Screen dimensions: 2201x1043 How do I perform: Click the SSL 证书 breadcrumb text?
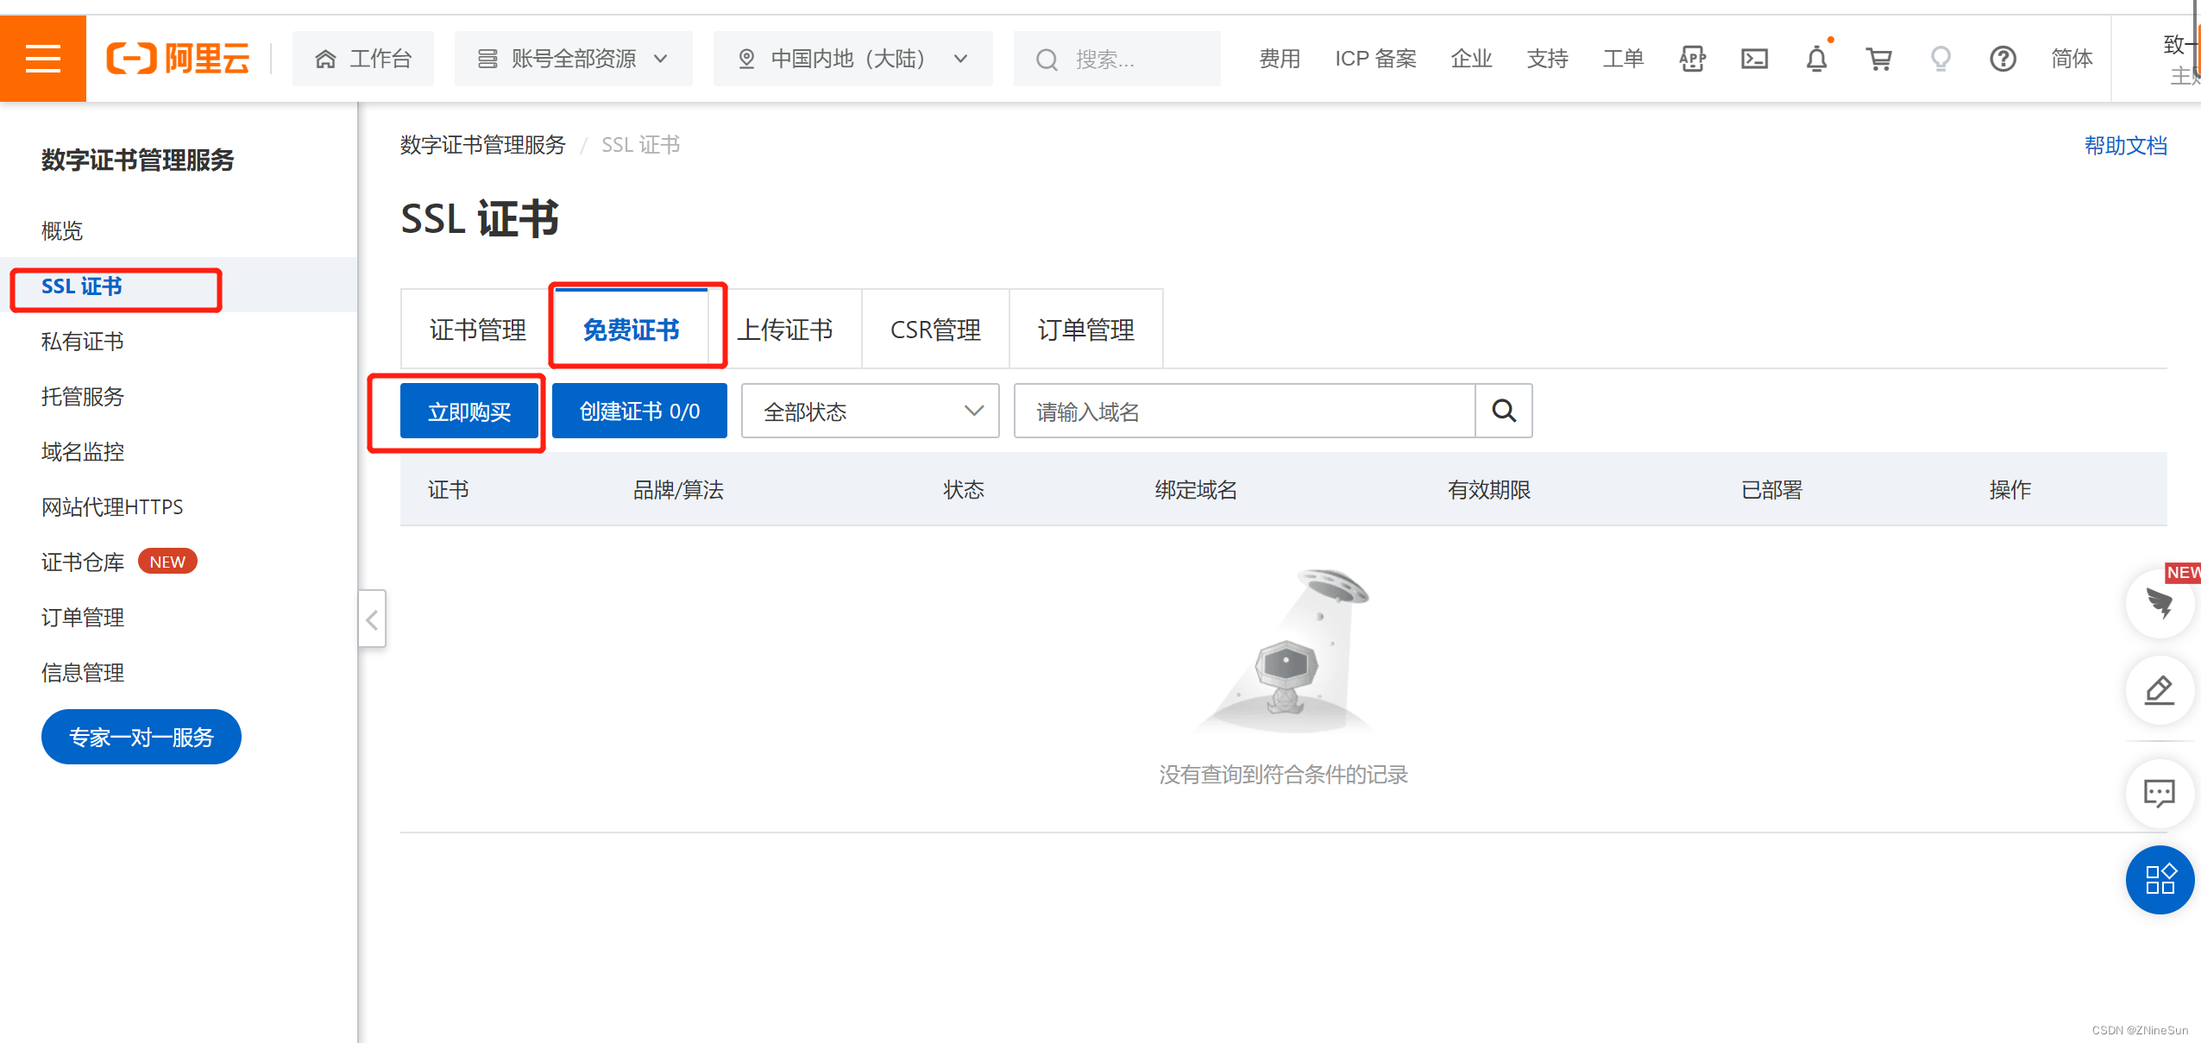click(x=640, y=145)
